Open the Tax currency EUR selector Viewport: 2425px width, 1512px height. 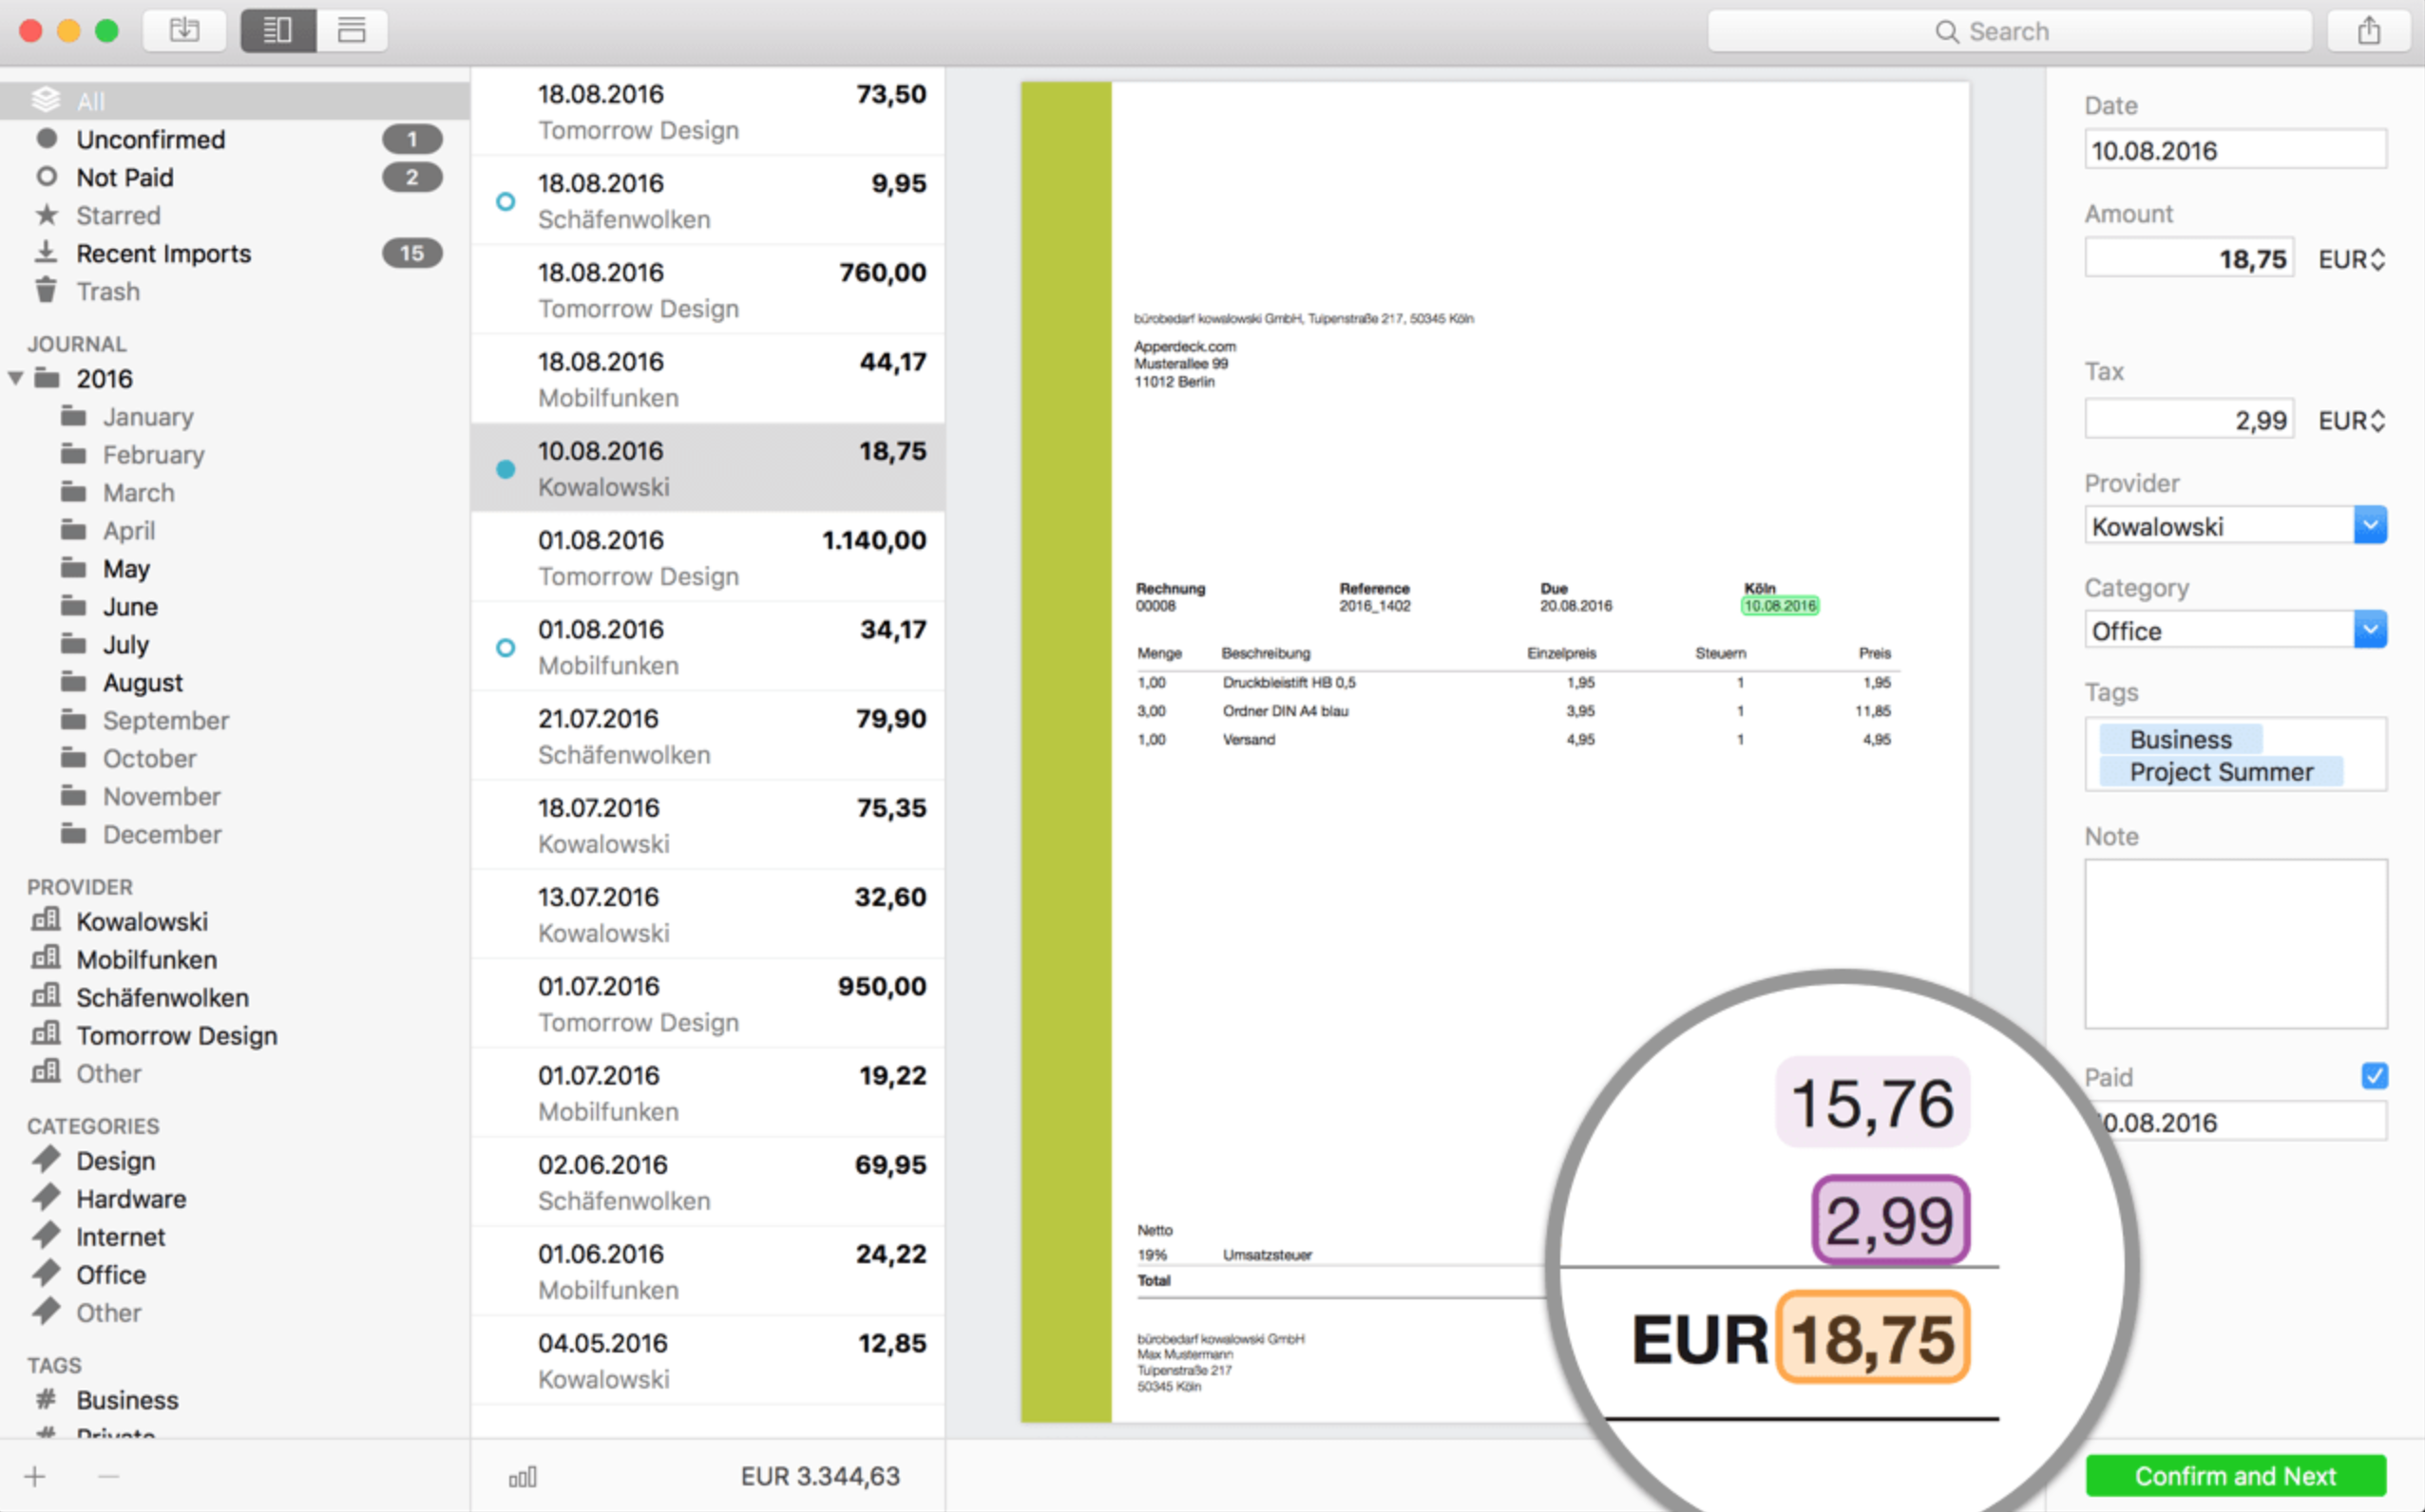coord(2352,420)
